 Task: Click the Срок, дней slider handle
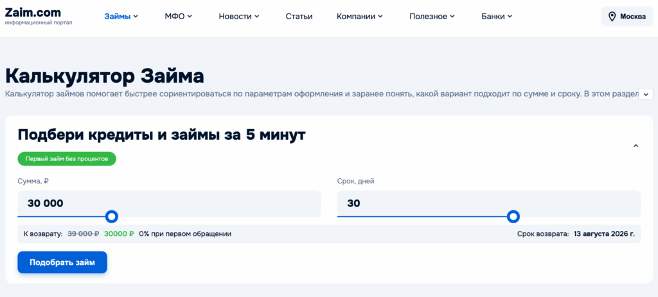click(x=513, y=217)
